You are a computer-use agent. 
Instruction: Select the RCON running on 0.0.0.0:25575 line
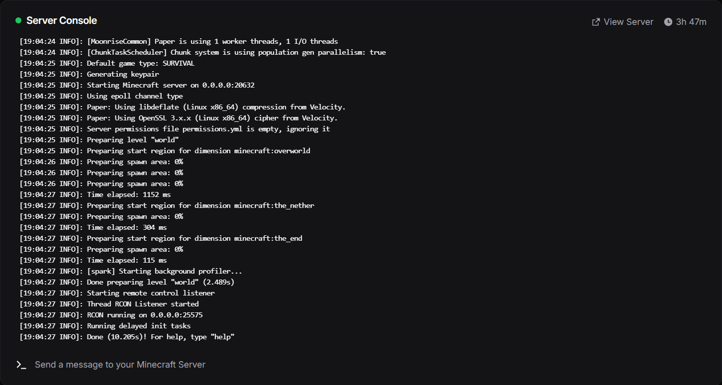click(x=111, y=315)
